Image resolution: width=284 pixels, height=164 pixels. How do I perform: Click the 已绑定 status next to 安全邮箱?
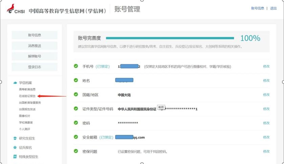(x=106, y=137)
